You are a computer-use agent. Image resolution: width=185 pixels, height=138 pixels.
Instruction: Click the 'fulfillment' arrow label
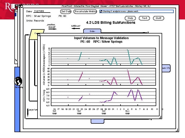pos(76,26)
